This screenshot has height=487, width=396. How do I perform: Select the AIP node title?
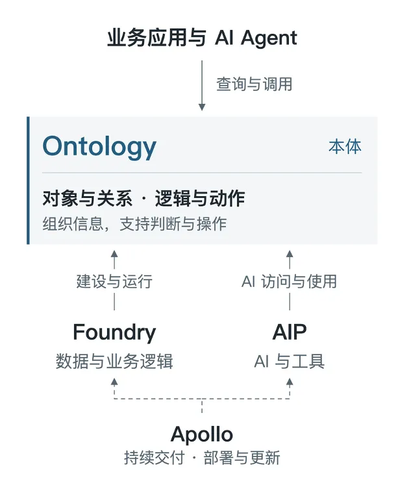290,332
